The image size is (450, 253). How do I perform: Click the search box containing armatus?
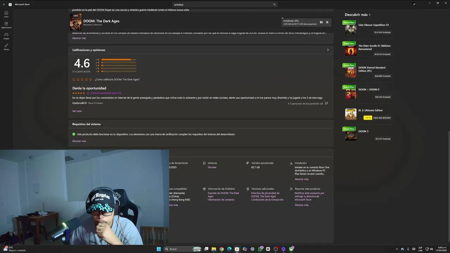225,5
